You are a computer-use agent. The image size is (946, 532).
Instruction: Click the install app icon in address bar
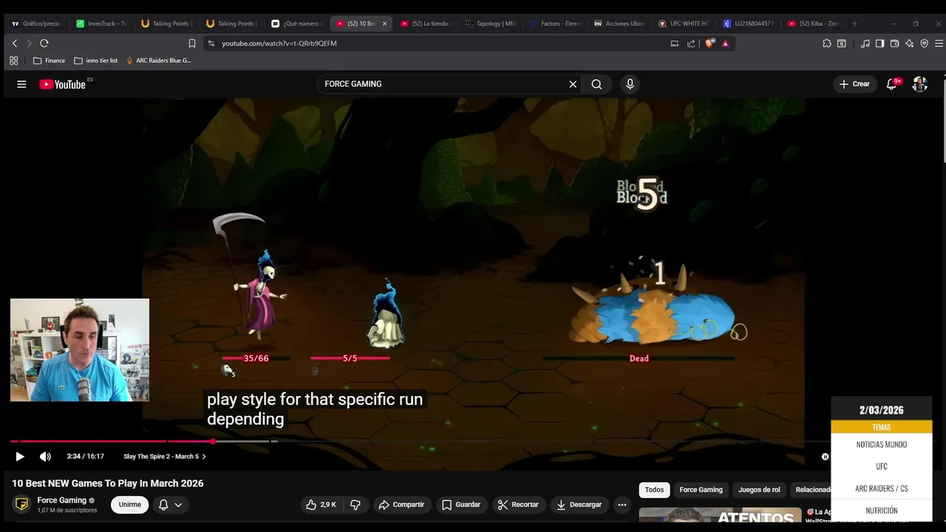click(x=674, y=44)
